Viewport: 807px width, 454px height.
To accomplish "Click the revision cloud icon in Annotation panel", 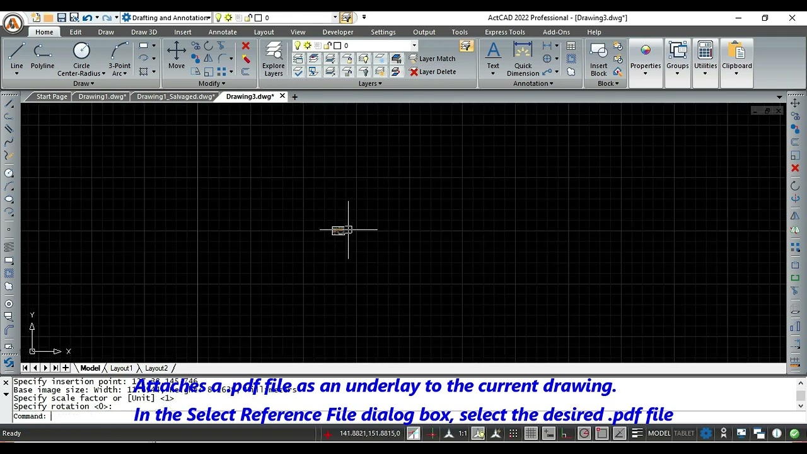I will [571, 72].
